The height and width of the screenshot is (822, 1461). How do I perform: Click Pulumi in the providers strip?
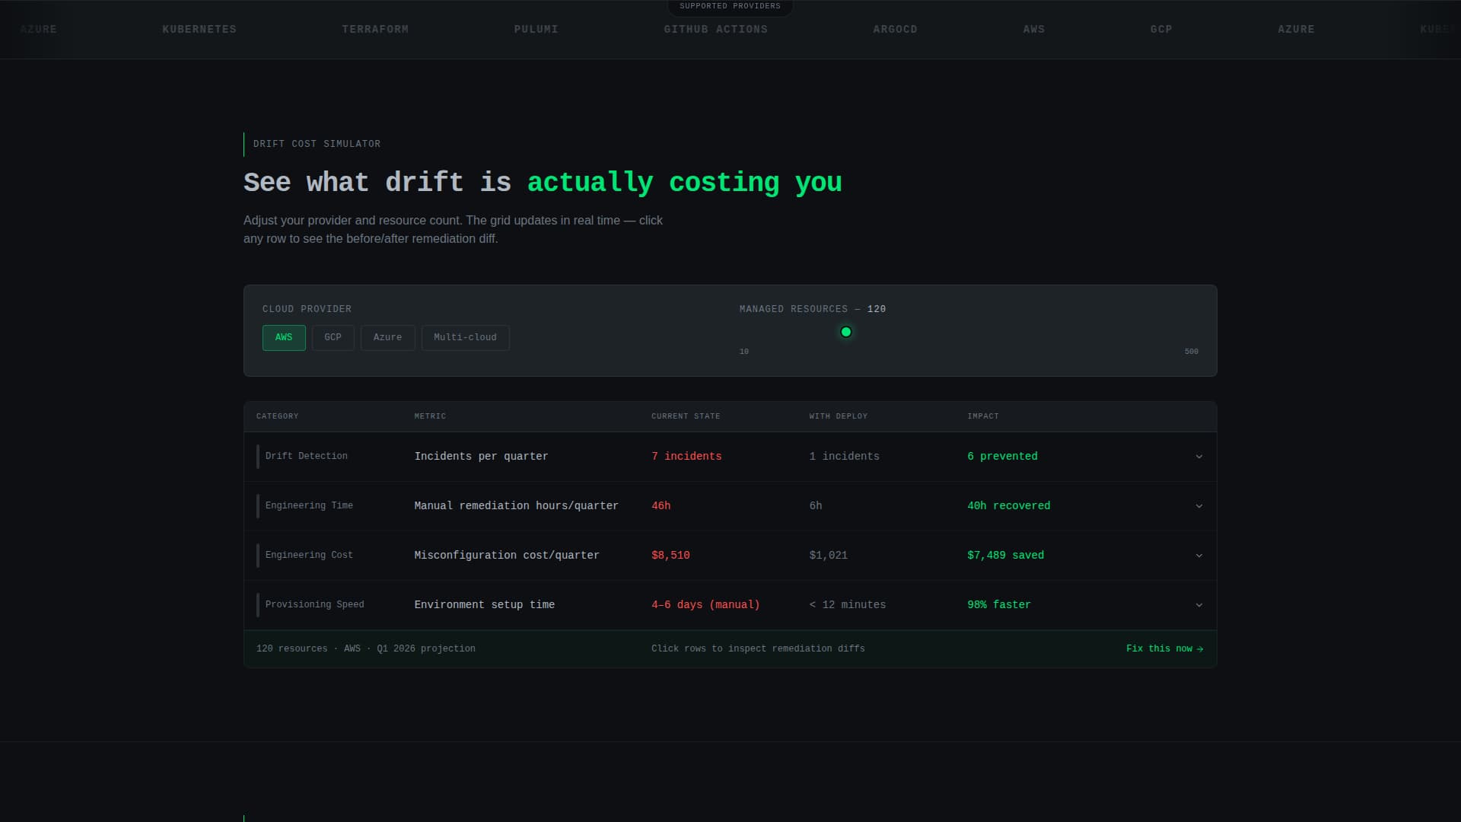[x=536, y=30]
